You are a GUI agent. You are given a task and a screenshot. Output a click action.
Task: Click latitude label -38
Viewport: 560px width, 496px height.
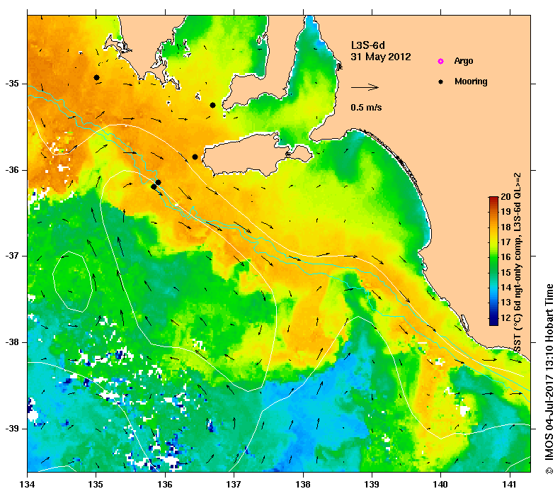point(12,342)
